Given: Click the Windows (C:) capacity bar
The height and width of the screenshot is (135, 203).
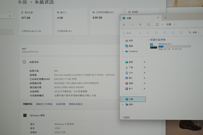Looking at the screenshot, I should tap(175, 46).
